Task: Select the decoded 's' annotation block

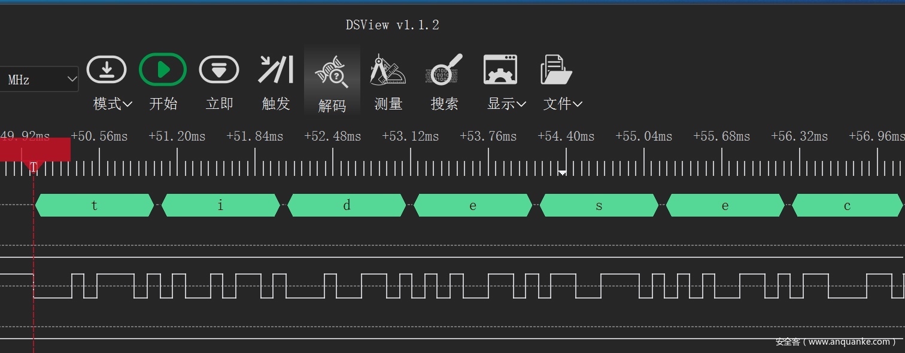Action: (599, 206)
